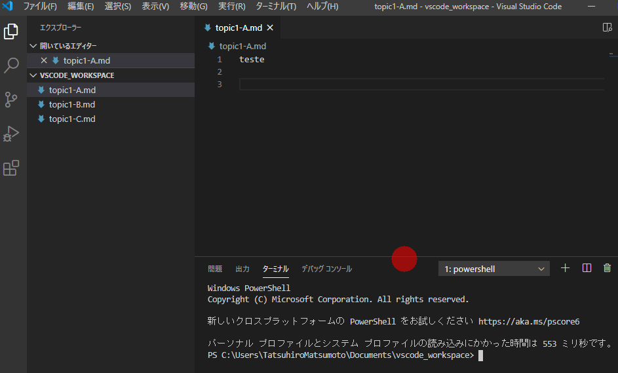Open the 実行(R) menu
The image size is (618, 373).
click(x=232, y=7)
